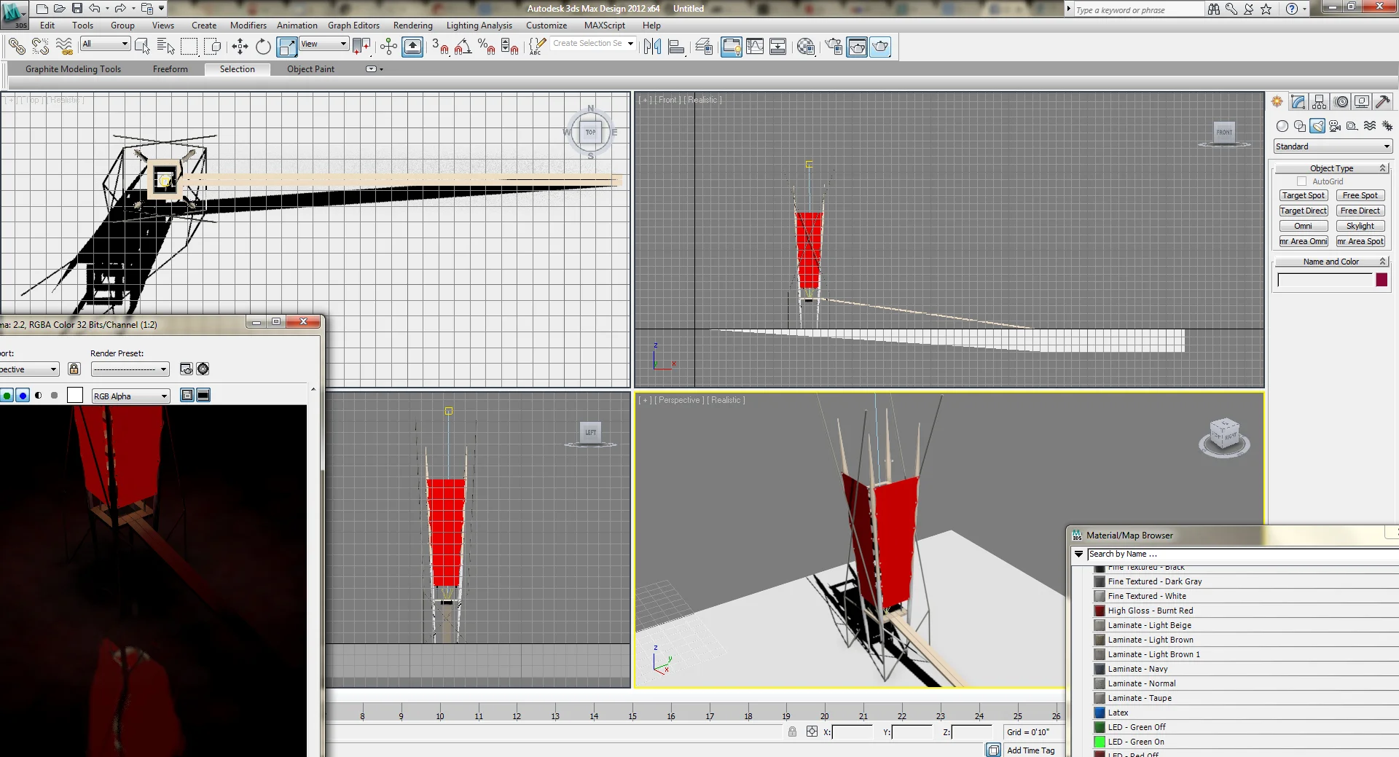Open Select by Name list tool
Viewport: 1399px width, 757px height.
166,47
